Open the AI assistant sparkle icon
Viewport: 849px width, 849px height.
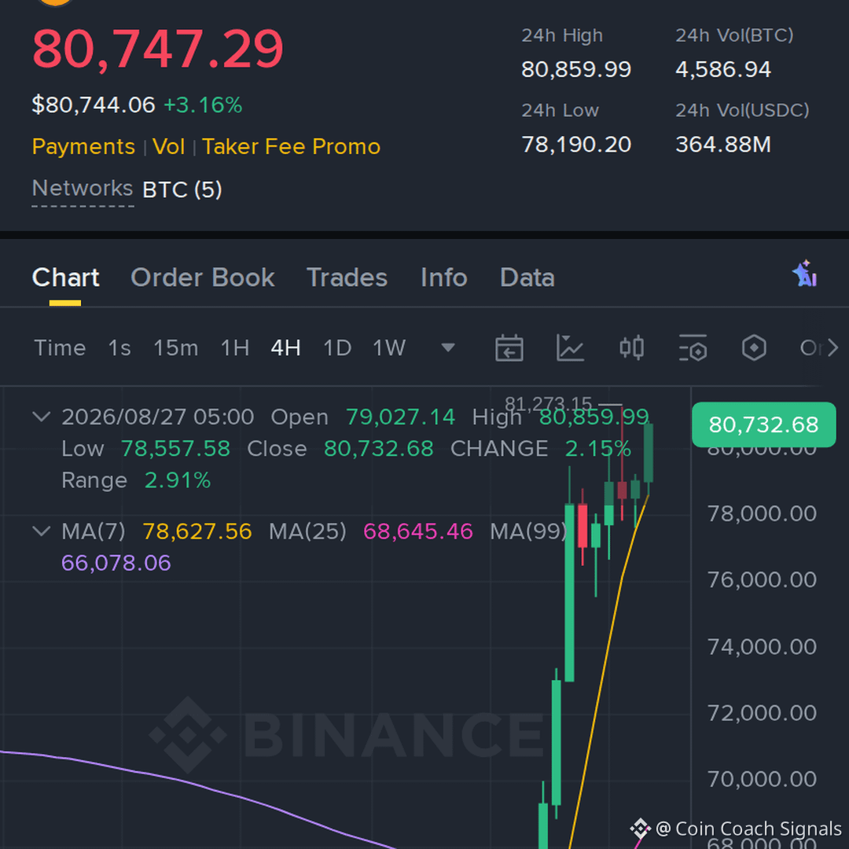tap(805, 274)
